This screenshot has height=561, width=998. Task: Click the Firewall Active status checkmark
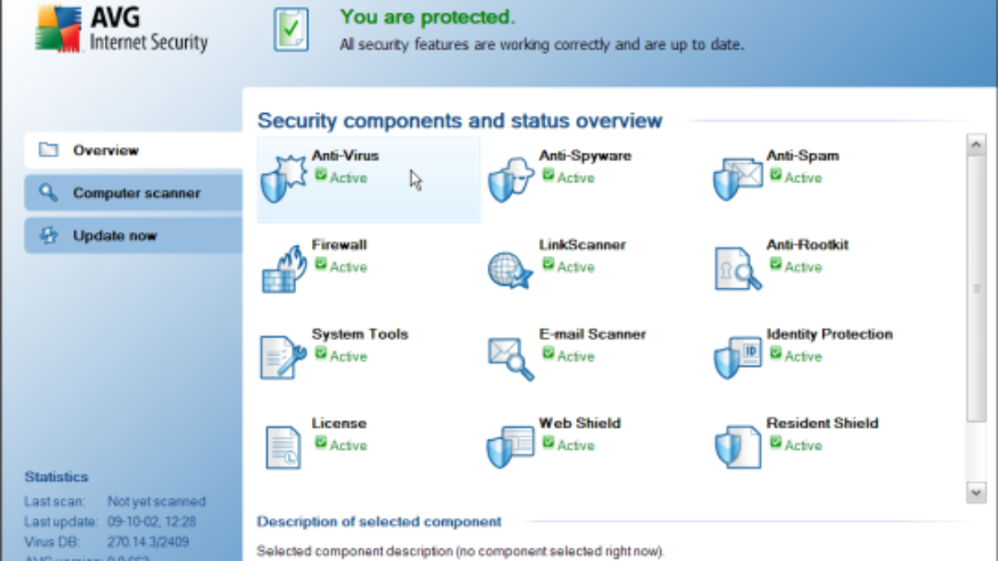click(321, 264)
